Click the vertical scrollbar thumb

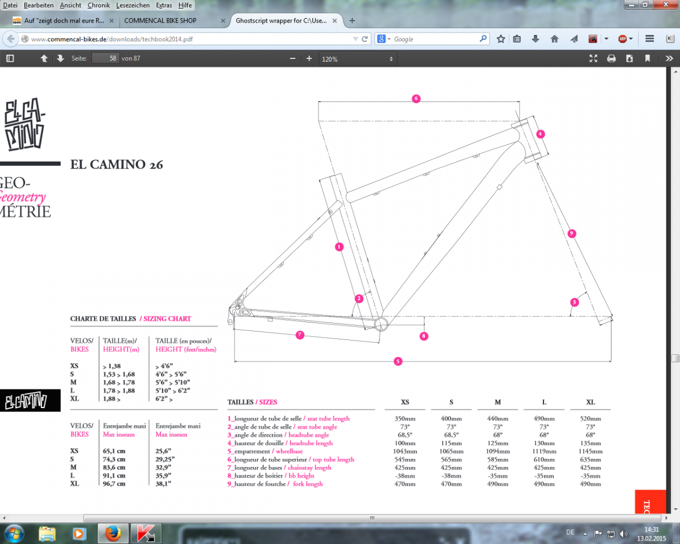click(675, 358)
